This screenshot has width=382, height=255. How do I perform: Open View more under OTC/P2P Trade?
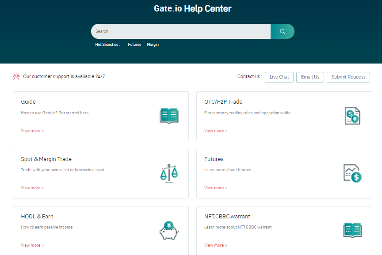216,131
